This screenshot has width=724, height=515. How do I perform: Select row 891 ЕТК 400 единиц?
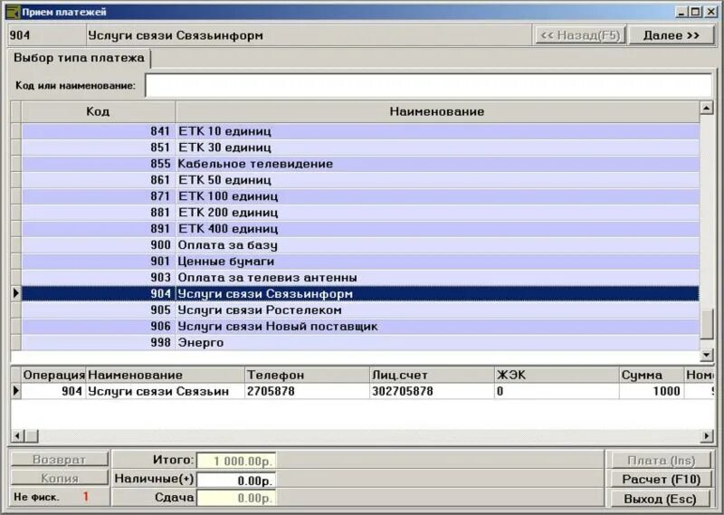(360, 229)
